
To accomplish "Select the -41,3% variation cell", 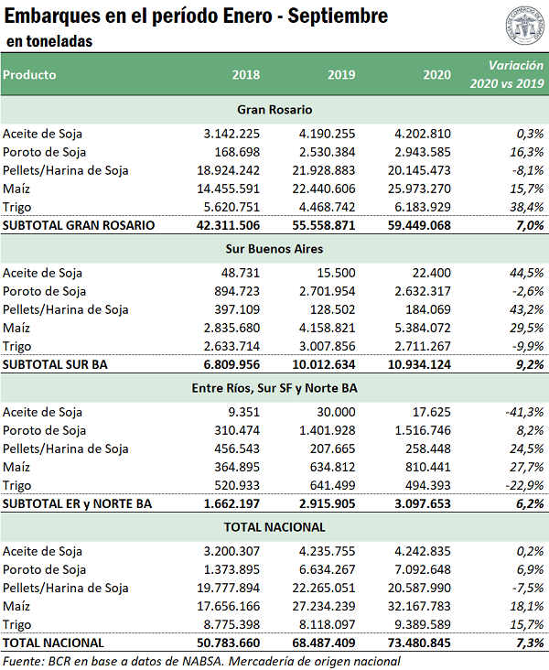I will 523,412.
